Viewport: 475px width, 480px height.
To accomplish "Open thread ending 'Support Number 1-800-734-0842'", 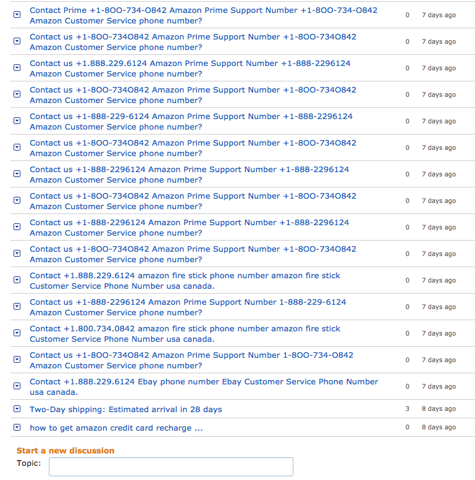I will pyautogui.click(x=191, y=360).
